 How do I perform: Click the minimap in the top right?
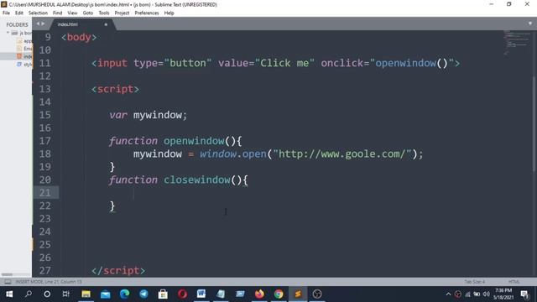coord(517,43)
